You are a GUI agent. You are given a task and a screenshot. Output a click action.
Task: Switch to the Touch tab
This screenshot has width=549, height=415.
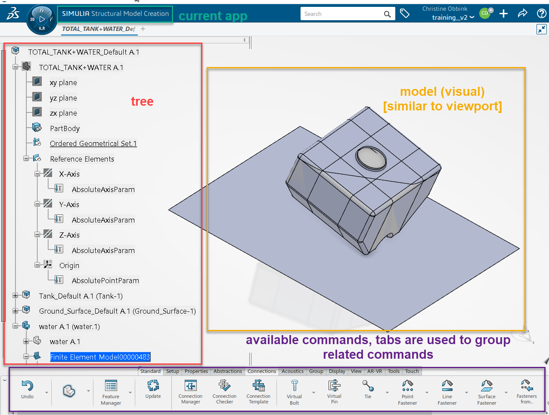412,371
